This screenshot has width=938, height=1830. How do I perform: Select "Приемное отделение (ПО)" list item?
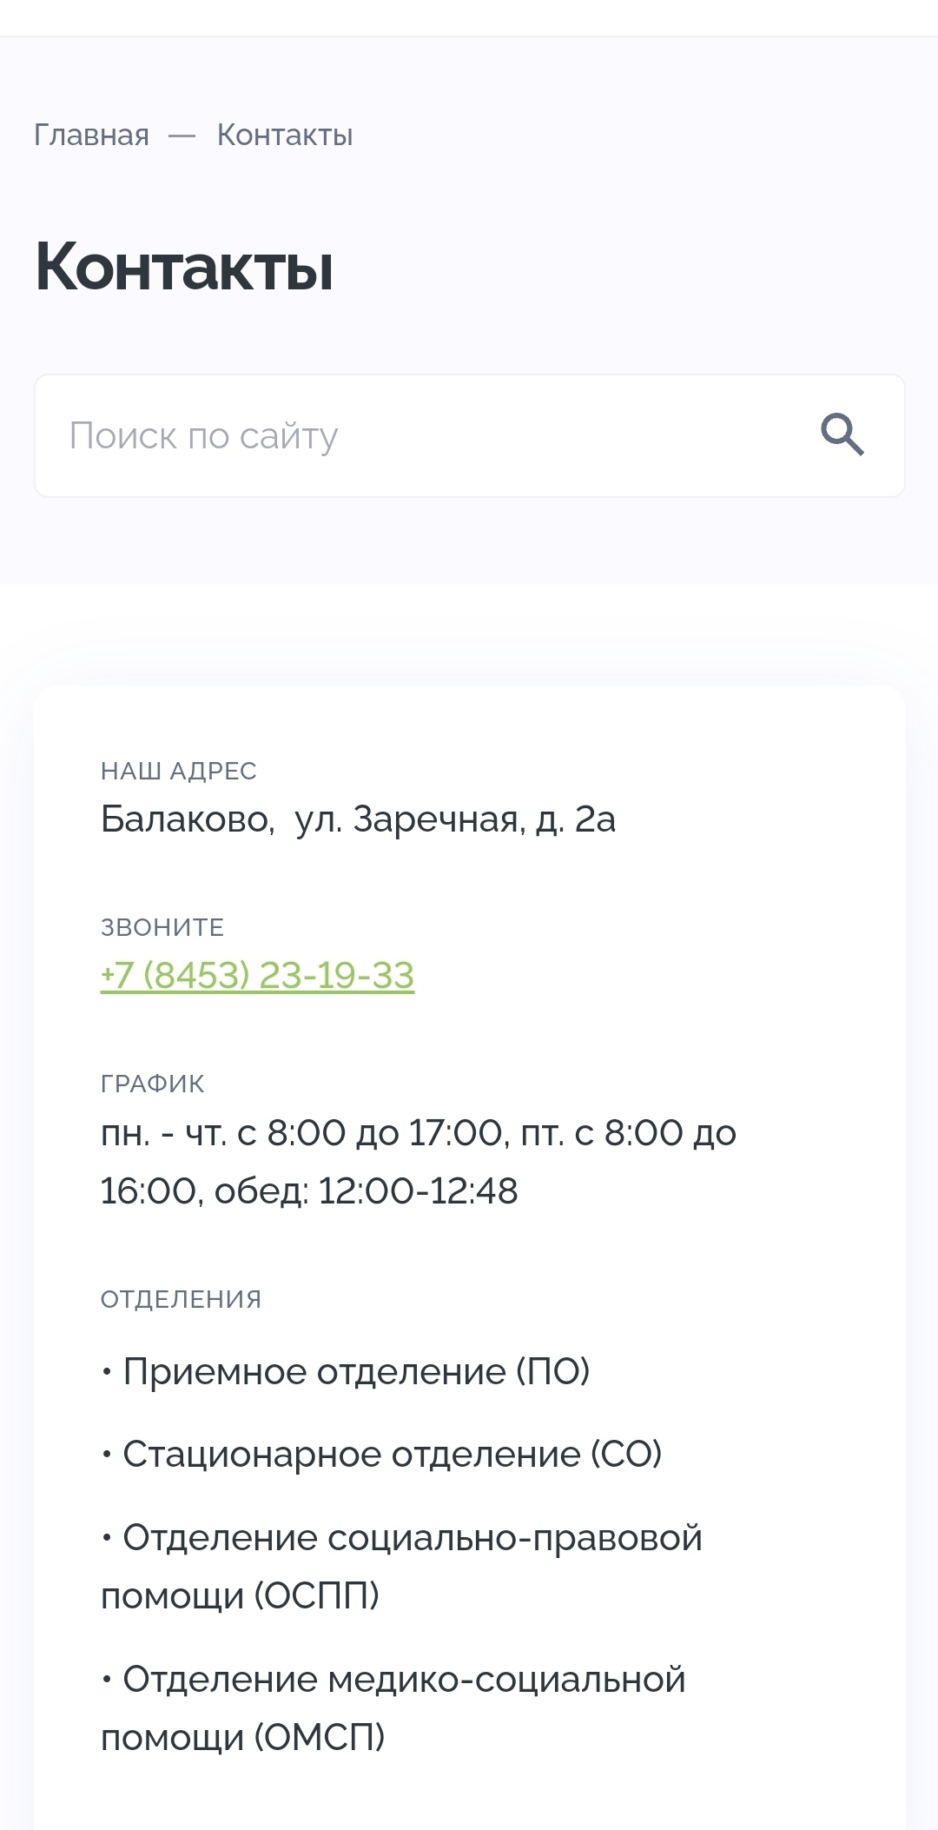tap(356, 1371)
